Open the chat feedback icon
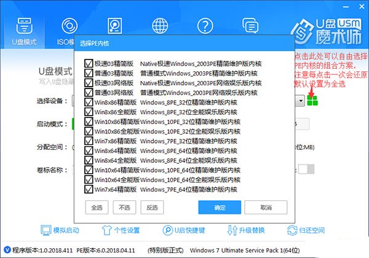The height and width of the screenshot is (258, 369). pyautogui.click(x=250, y=26)
